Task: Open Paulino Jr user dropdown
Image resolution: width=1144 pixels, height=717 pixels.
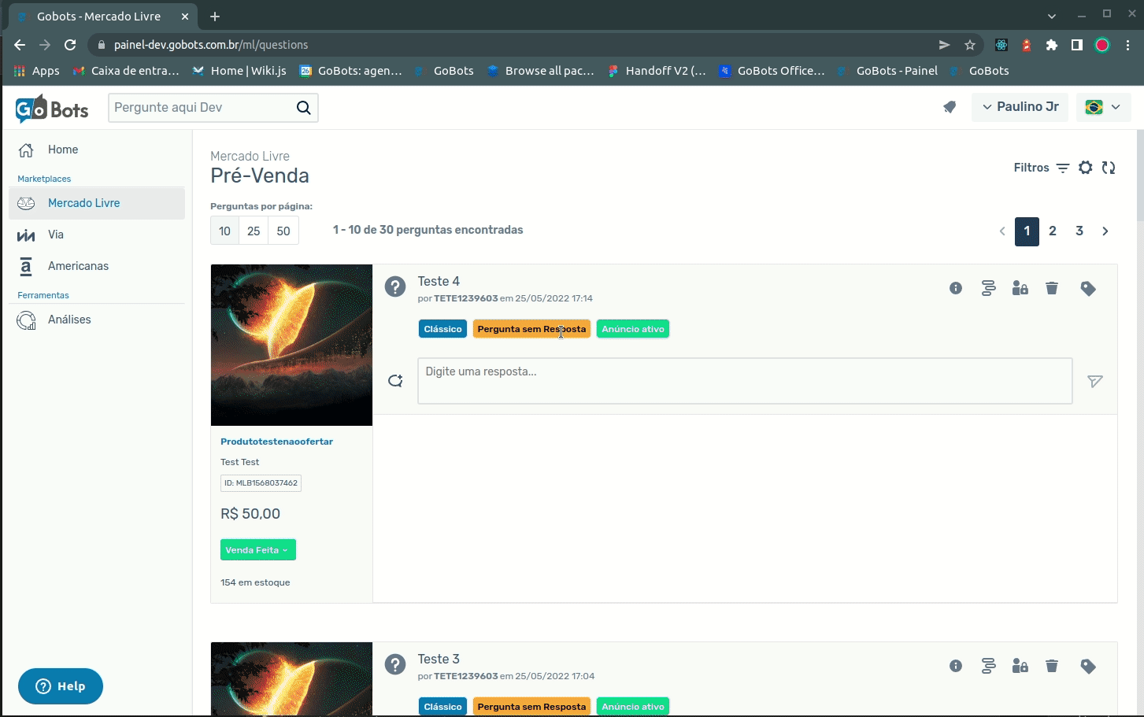Action: click(1020, 107)
